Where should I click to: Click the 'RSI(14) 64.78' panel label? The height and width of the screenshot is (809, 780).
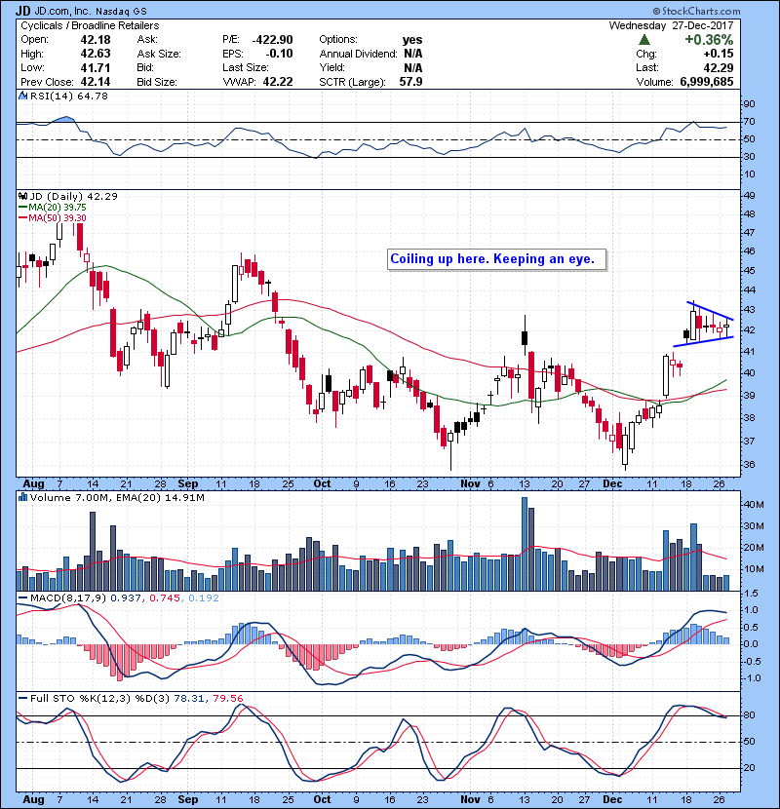pyautogui.click(x=68, y=96)
